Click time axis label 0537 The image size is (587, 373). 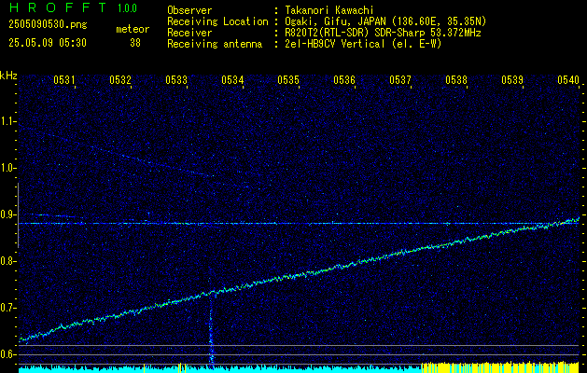click(400, 79)
